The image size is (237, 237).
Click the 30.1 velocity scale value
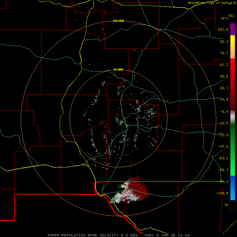pyautogui.click(x=224, y=88)
